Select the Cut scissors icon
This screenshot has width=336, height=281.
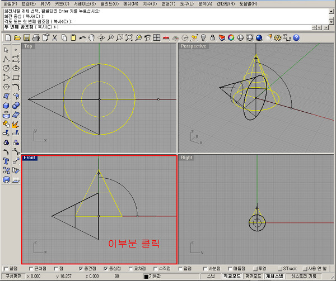[55, 38]
